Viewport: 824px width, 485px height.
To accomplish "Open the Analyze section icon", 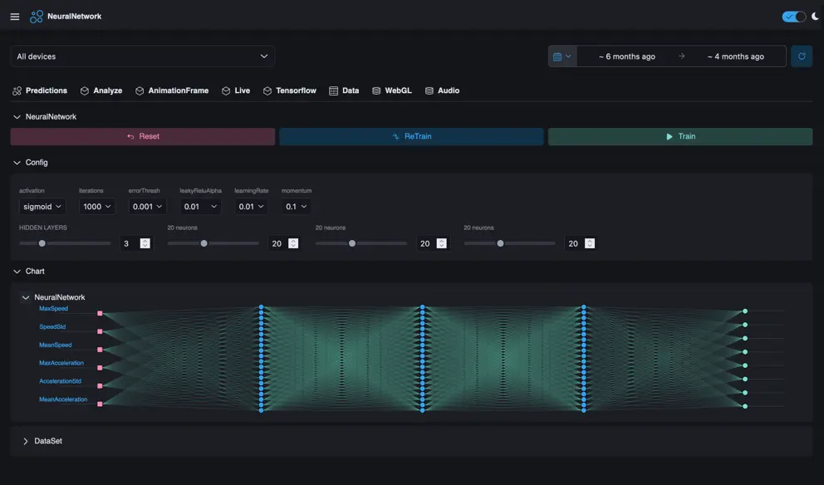I will click(x=82, y=89).
